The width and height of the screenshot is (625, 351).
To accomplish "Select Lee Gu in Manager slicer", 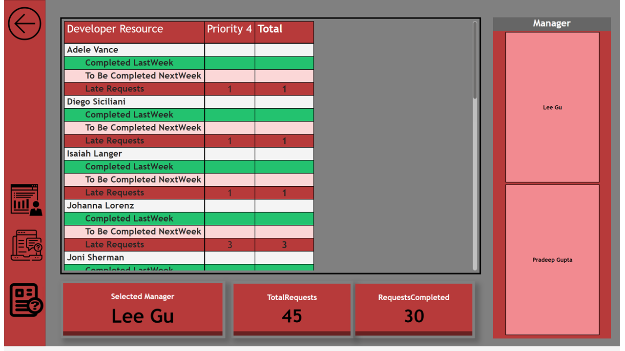I will (x=552, y=107).
